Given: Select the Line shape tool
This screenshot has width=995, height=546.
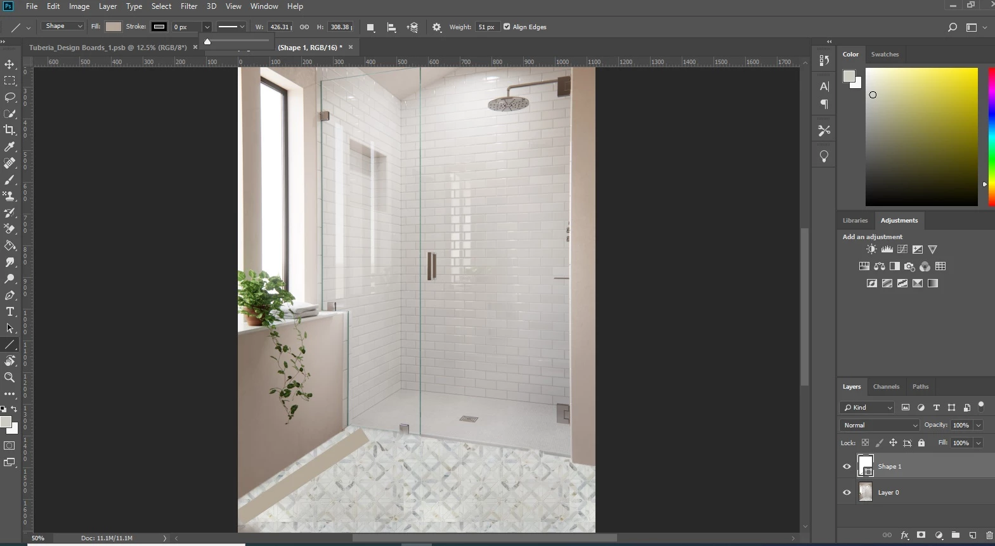Looking at the screenshot, I should (x=10, y=344).
